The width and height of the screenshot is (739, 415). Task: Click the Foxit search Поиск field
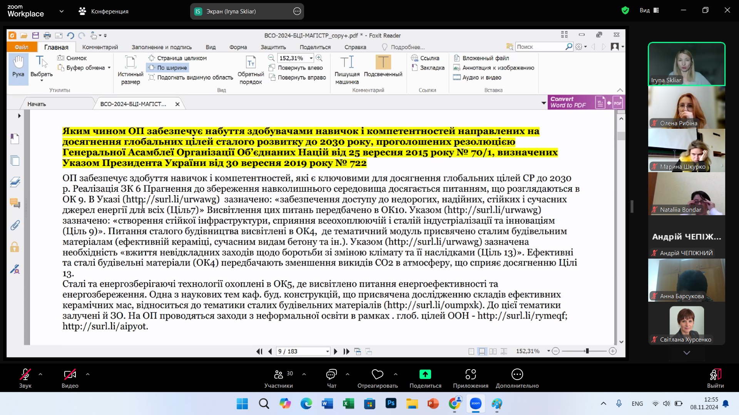click(540, 46)
